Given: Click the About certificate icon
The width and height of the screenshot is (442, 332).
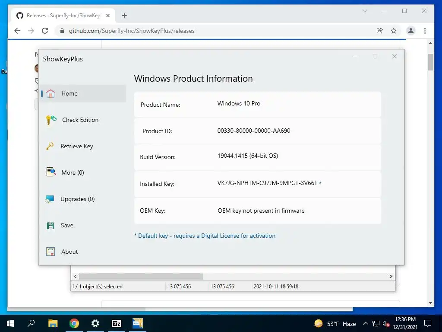Looking at the screenshot, I should (x=51, y=252).
